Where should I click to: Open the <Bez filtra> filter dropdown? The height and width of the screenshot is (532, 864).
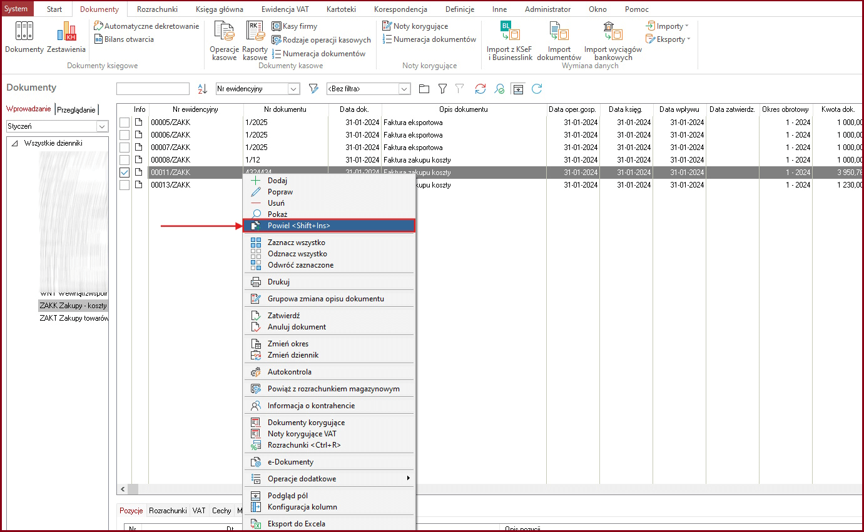404,89
